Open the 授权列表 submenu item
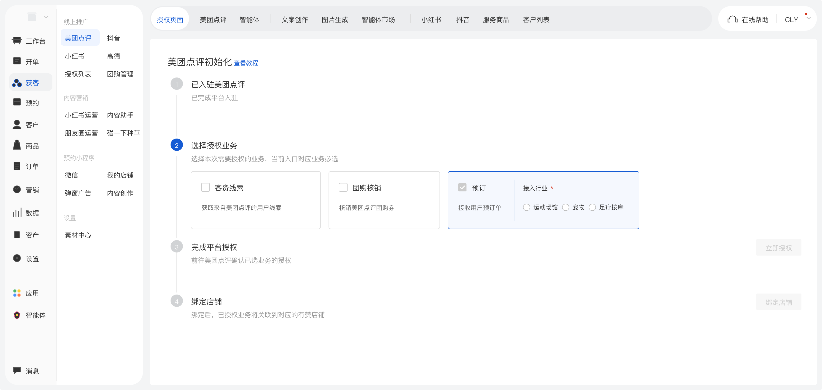This screenshot has height=390, width=822. pyautogui.click(x=78, y=74)
